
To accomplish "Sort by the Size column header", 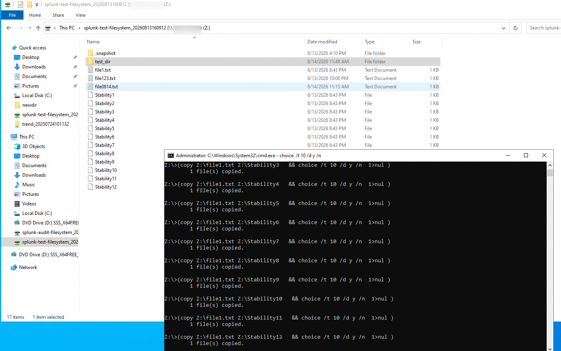I will tap(416, 42).
